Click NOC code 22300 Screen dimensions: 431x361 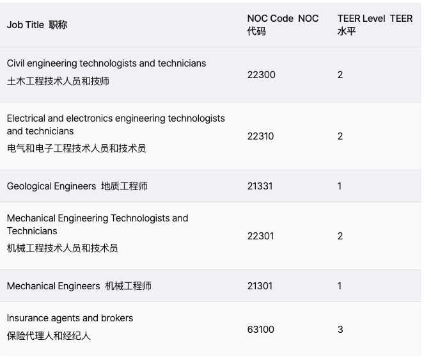tap(262, 75)
